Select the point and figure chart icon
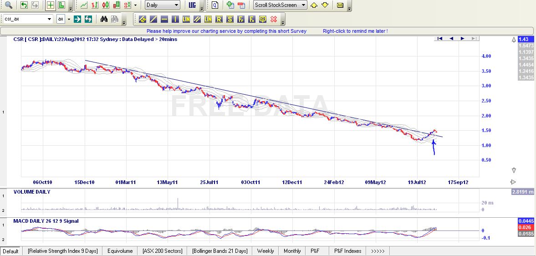Screen dimensions: 536x256 tap(128, 5)
